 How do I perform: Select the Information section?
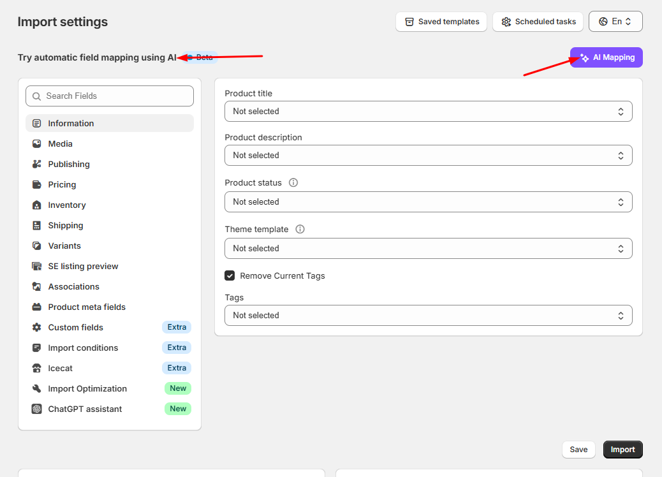pyautogui.click(x=110, y=123)
